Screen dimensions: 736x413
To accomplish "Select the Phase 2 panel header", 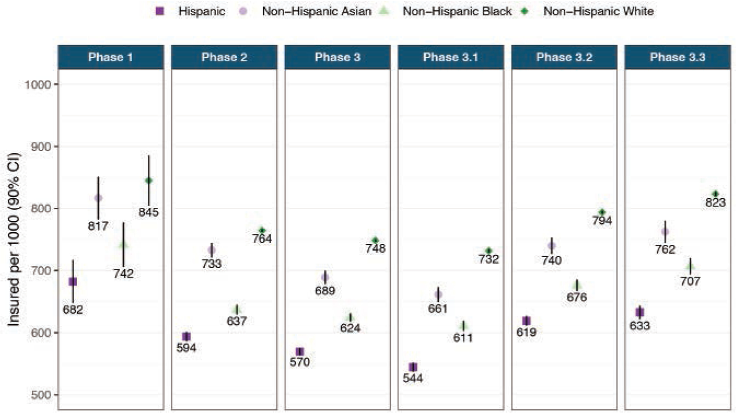I will [x=224, y=57].
